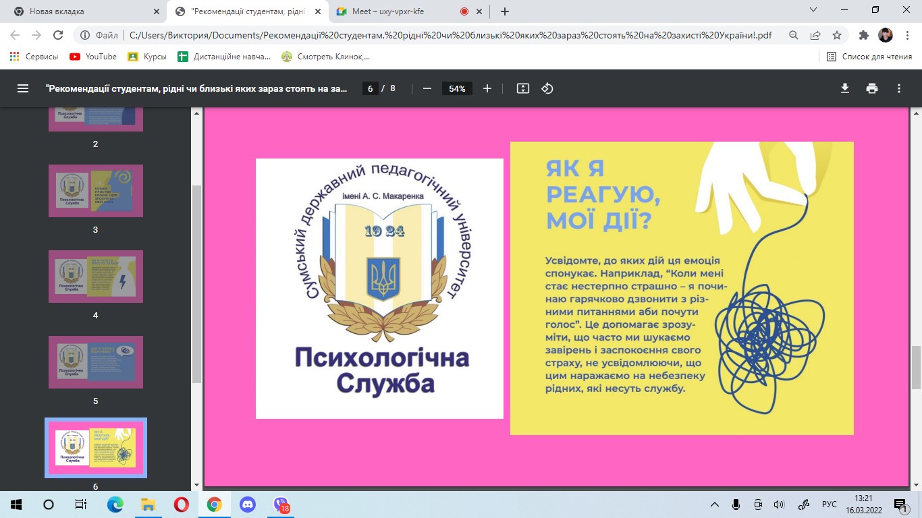Click the document title in the PDF toolbar

click(x=196, y=88)
